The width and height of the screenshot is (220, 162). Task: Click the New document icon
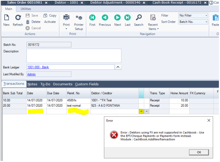coord(7,18)
